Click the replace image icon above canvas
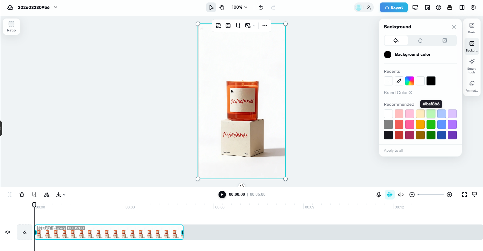The height and width of the screenshot is (251, 483). click(219, 26)
